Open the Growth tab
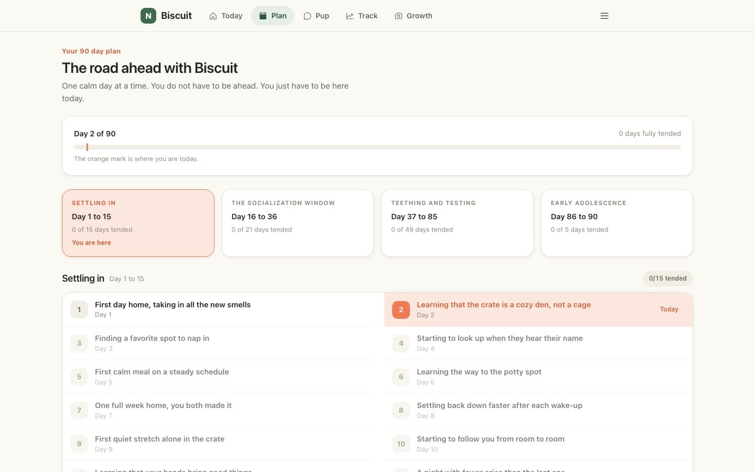 coord(414,16)
